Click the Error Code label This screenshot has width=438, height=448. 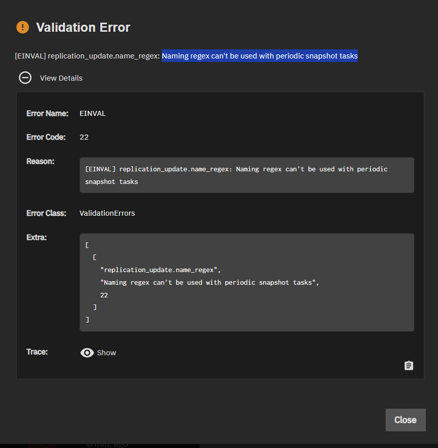click(46, 137)
